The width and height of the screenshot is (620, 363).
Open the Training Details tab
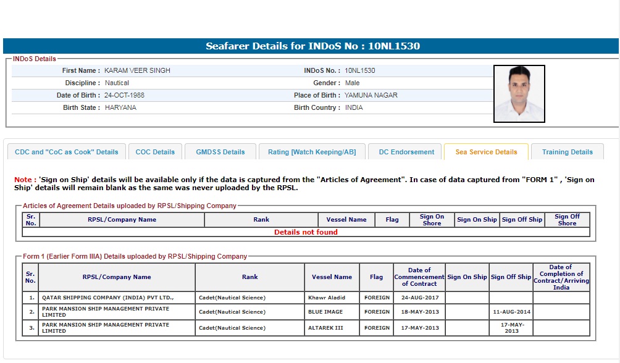567,152
